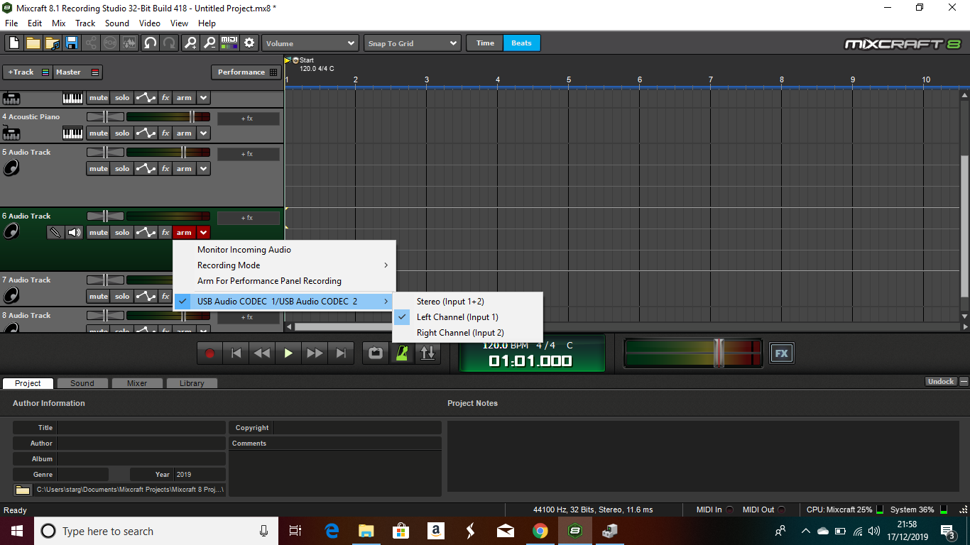Switch timeline to Time display
This screenshot has height=545, width=970.
(485, 43)
